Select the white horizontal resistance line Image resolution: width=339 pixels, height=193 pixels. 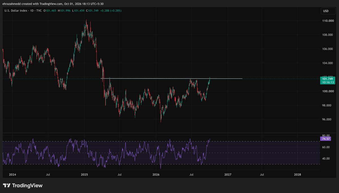click(171, 78)
